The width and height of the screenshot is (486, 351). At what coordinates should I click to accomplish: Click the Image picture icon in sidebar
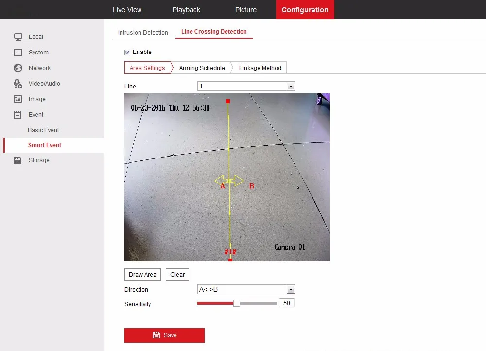(x=18, y=99)
